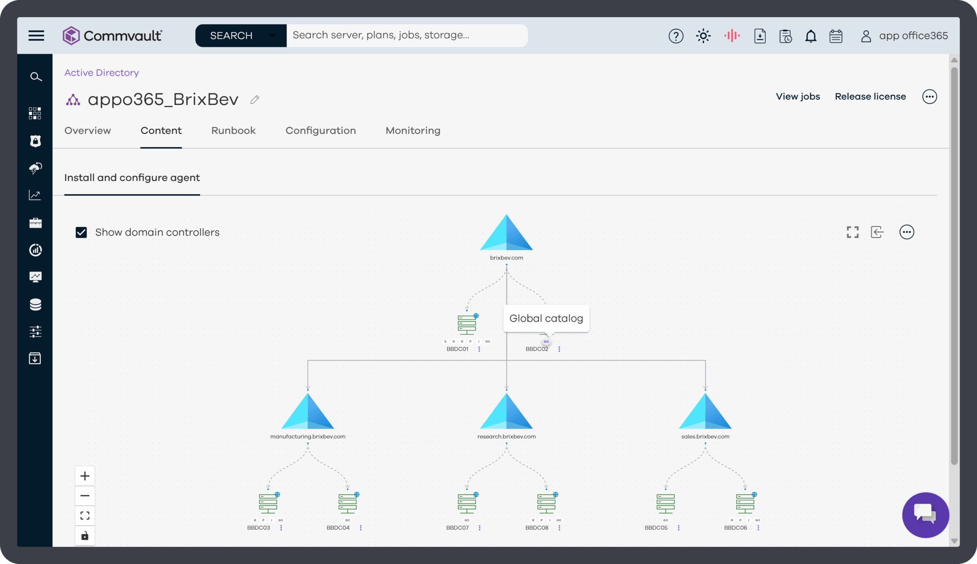Open the three-dot menu next to Release license
Screen dimensions: 977x564
pyautogui.click(x=930, y=96)
